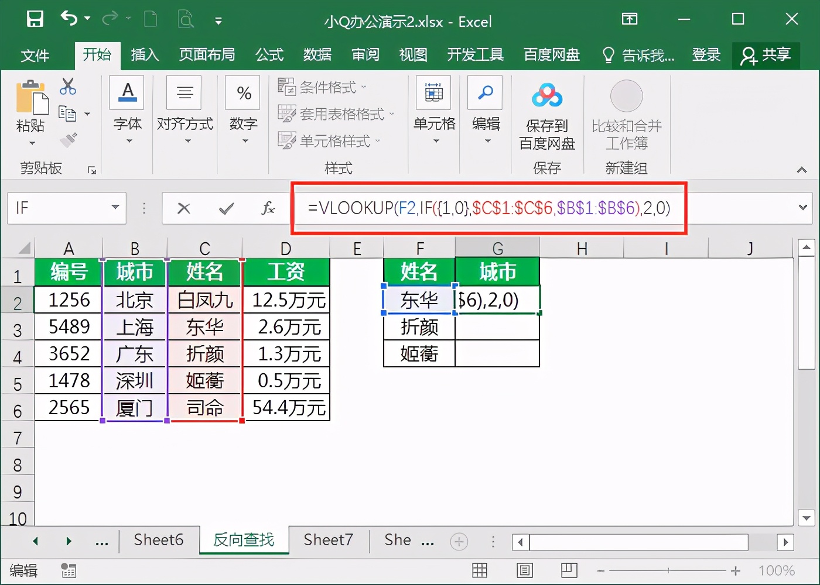The width and height of the screenshot is (820, 585).
Task: Click inside the formula bar text
Action: point(489,208)
